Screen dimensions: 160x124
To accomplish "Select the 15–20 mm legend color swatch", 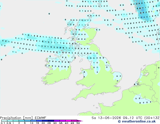I will click(39, 121).
